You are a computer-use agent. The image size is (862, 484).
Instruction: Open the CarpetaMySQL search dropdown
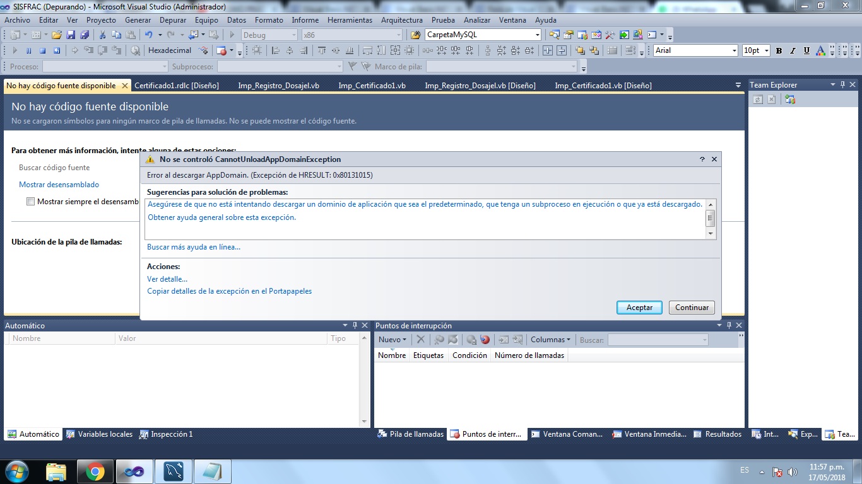click(x=538, y=35)
